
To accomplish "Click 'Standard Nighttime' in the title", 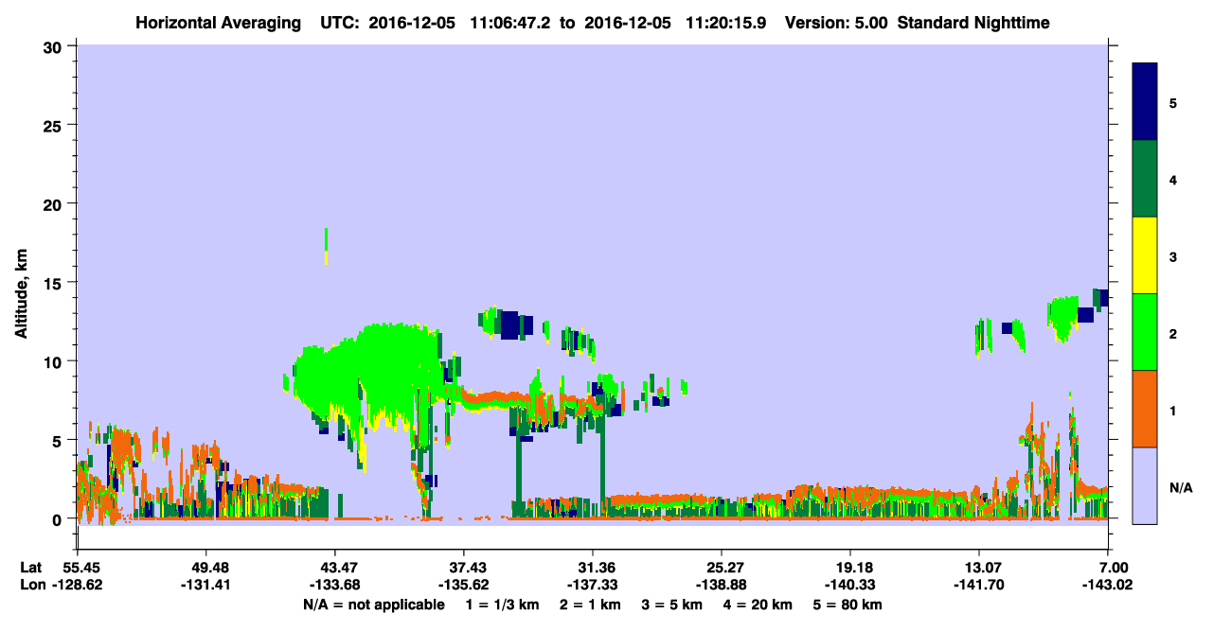I will click(973, 22).
